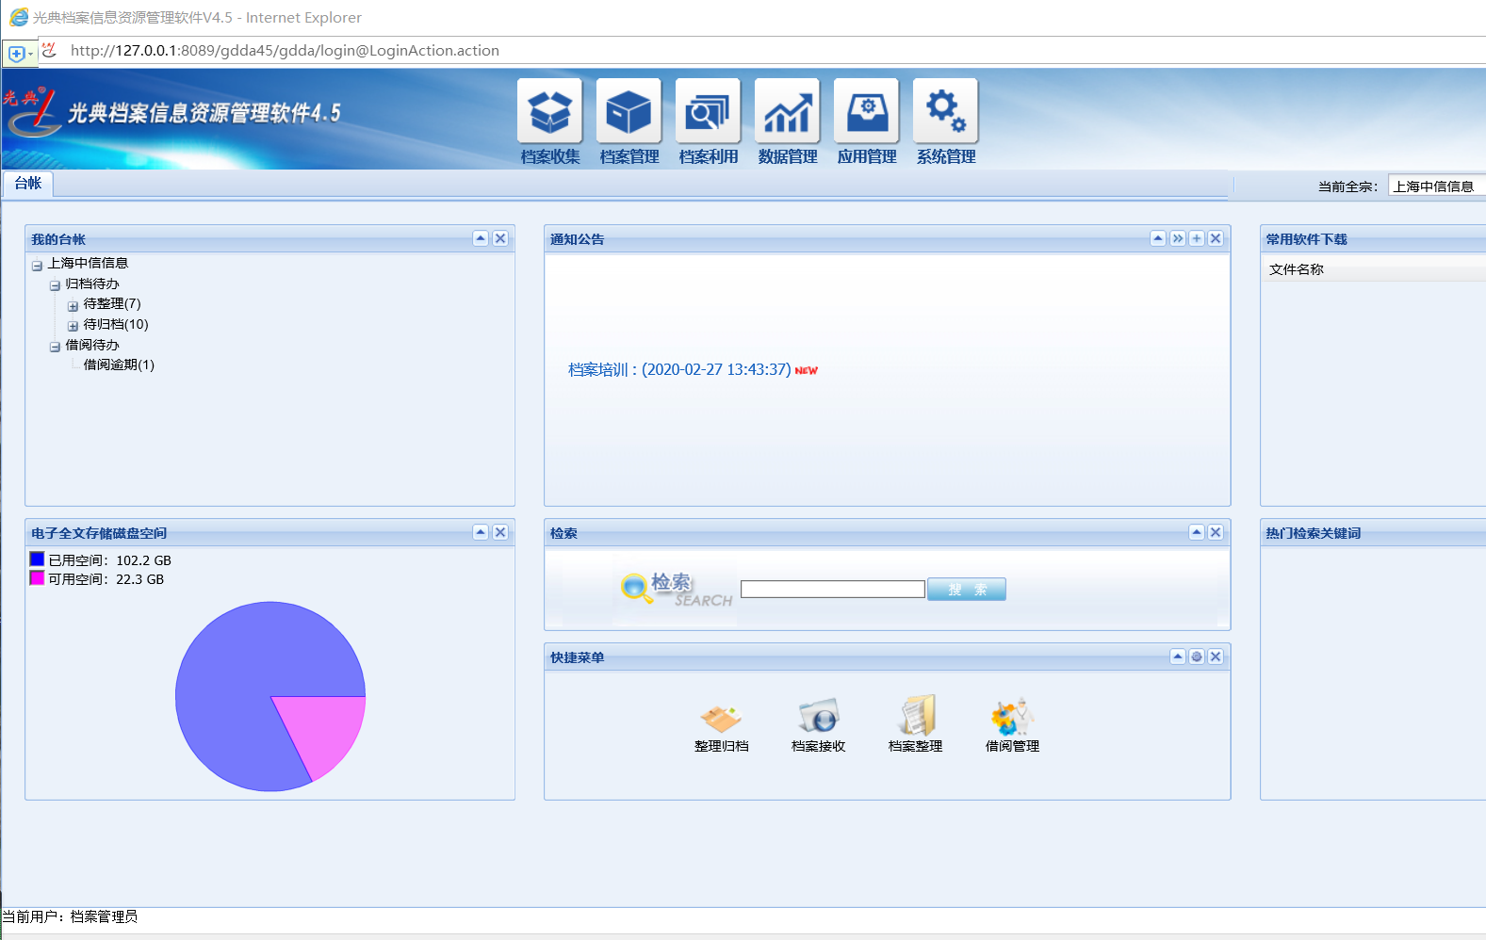Close the 我的台帐 panel
This screenshot has width=1486, height=940.
pos(500,238)
